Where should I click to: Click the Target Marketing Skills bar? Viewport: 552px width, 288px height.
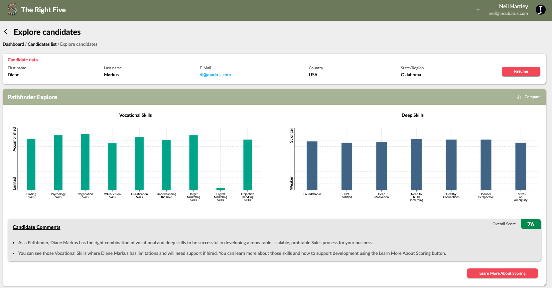(194, 163)
